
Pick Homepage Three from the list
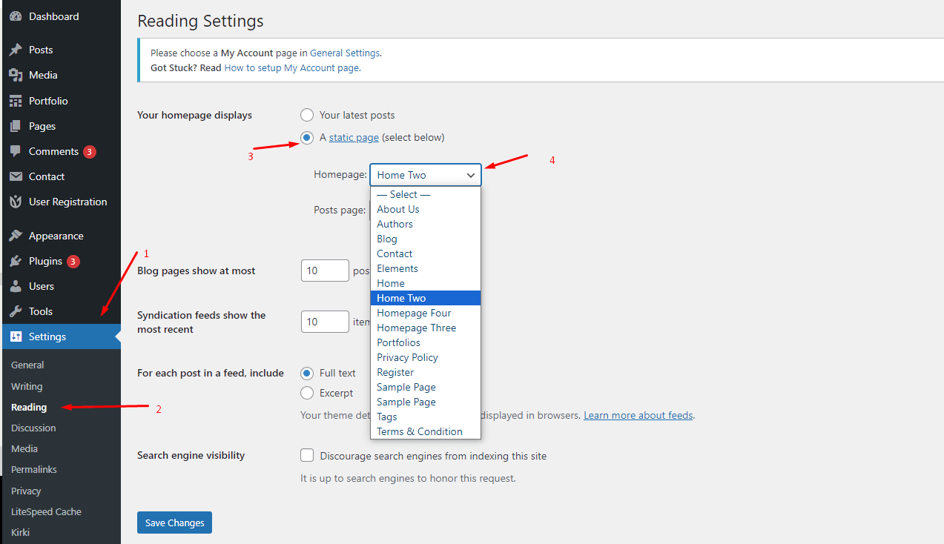point(426,328)
